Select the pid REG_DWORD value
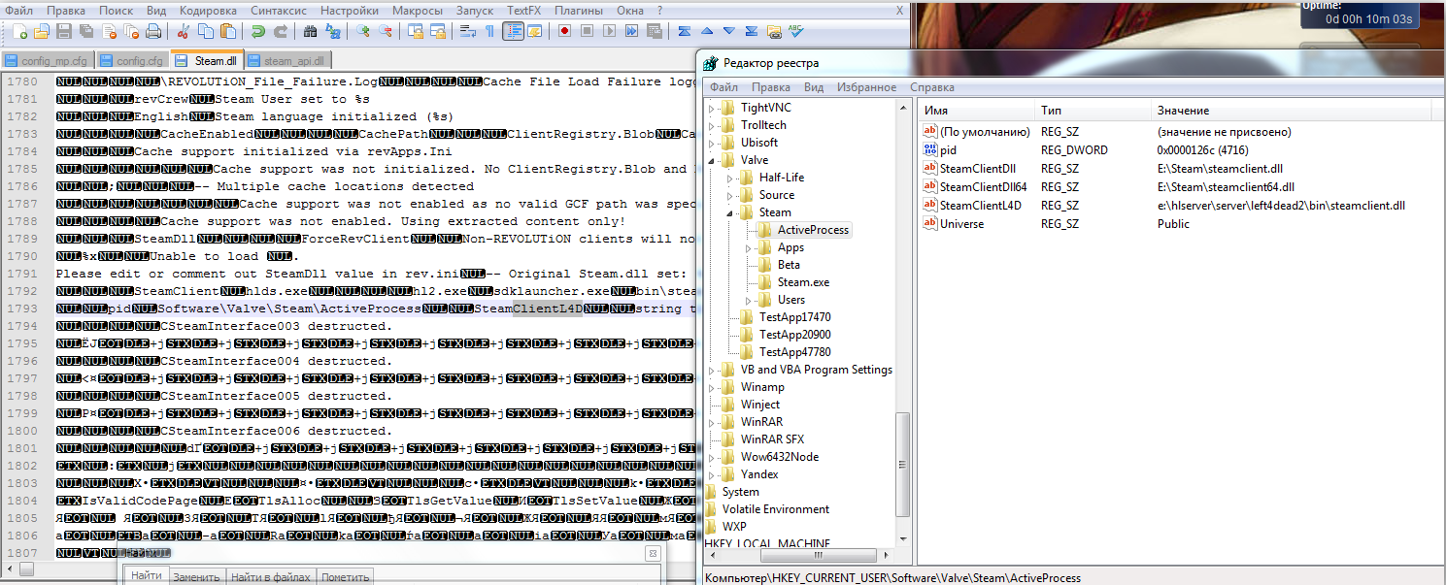1446x585 pixels. click(949, 150)
